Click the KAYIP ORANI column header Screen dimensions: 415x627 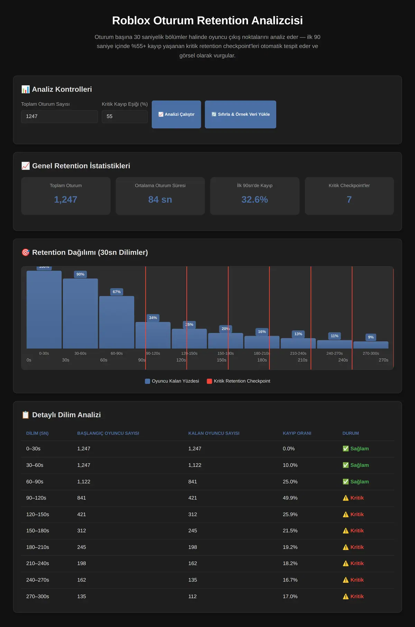297,433
